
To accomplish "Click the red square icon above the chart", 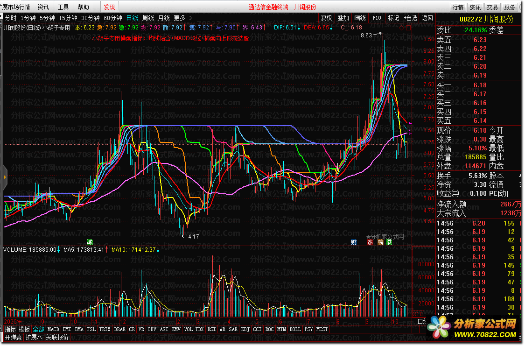I will point(408,28).
